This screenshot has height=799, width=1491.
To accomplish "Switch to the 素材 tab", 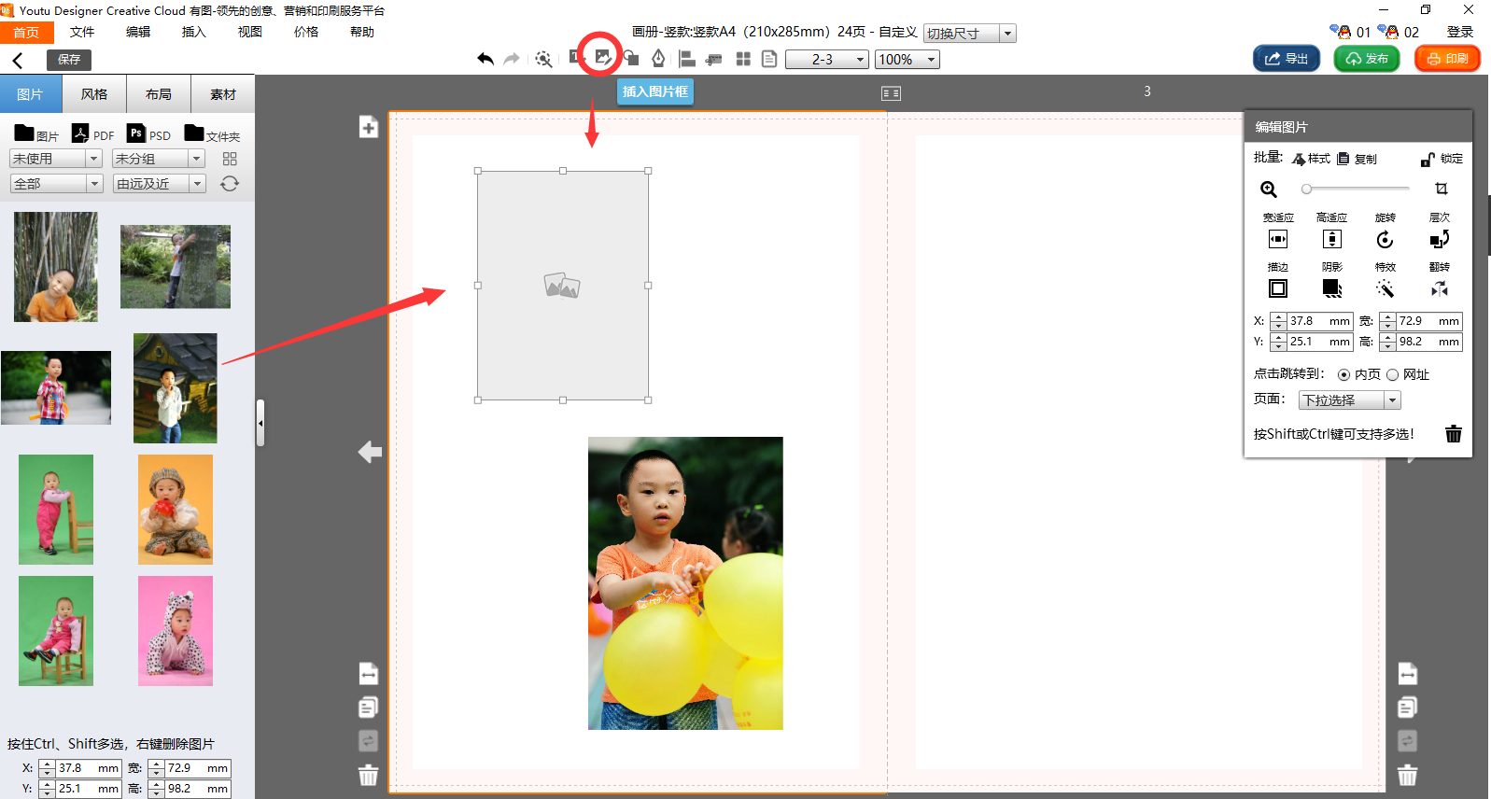I will coord(222,94).
